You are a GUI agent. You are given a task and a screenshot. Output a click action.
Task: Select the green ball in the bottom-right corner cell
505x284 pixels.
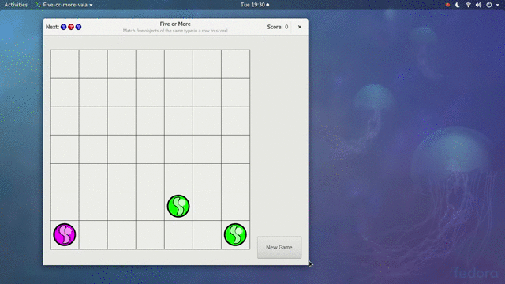pos(235,234)
